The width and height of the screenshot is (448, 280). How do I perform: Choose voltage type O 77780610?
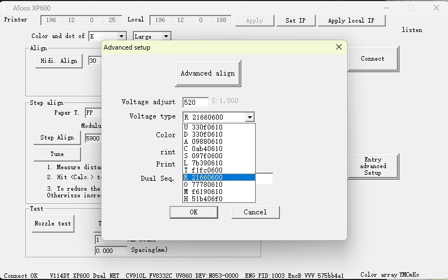219,184
